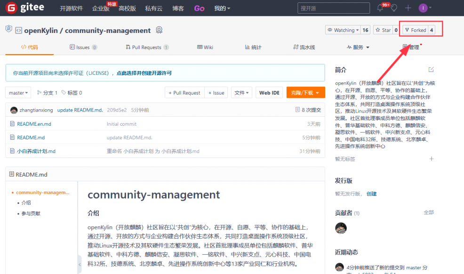The width and height of the screenshot is (464, 274).
Task: Jump to 参与贡献 in README outline
Action: pyautogui.click(x=31, y=213)
